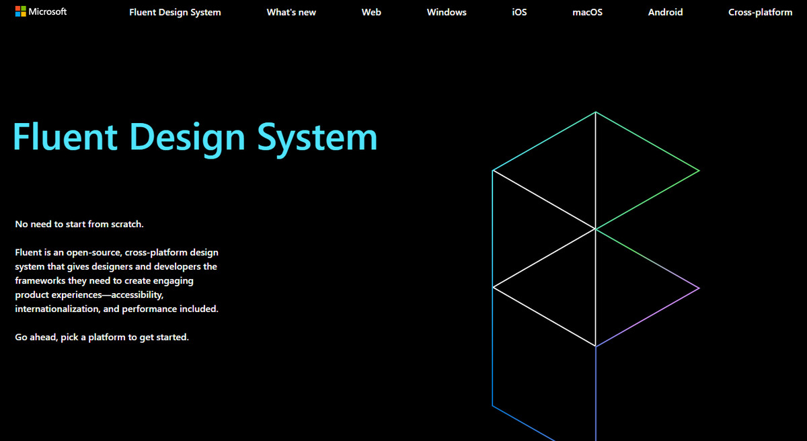Image resolution: width=807 pixels, height=441 pixels.
Task: Open the Fluent Design System nav link
Action: coord(175,12)
